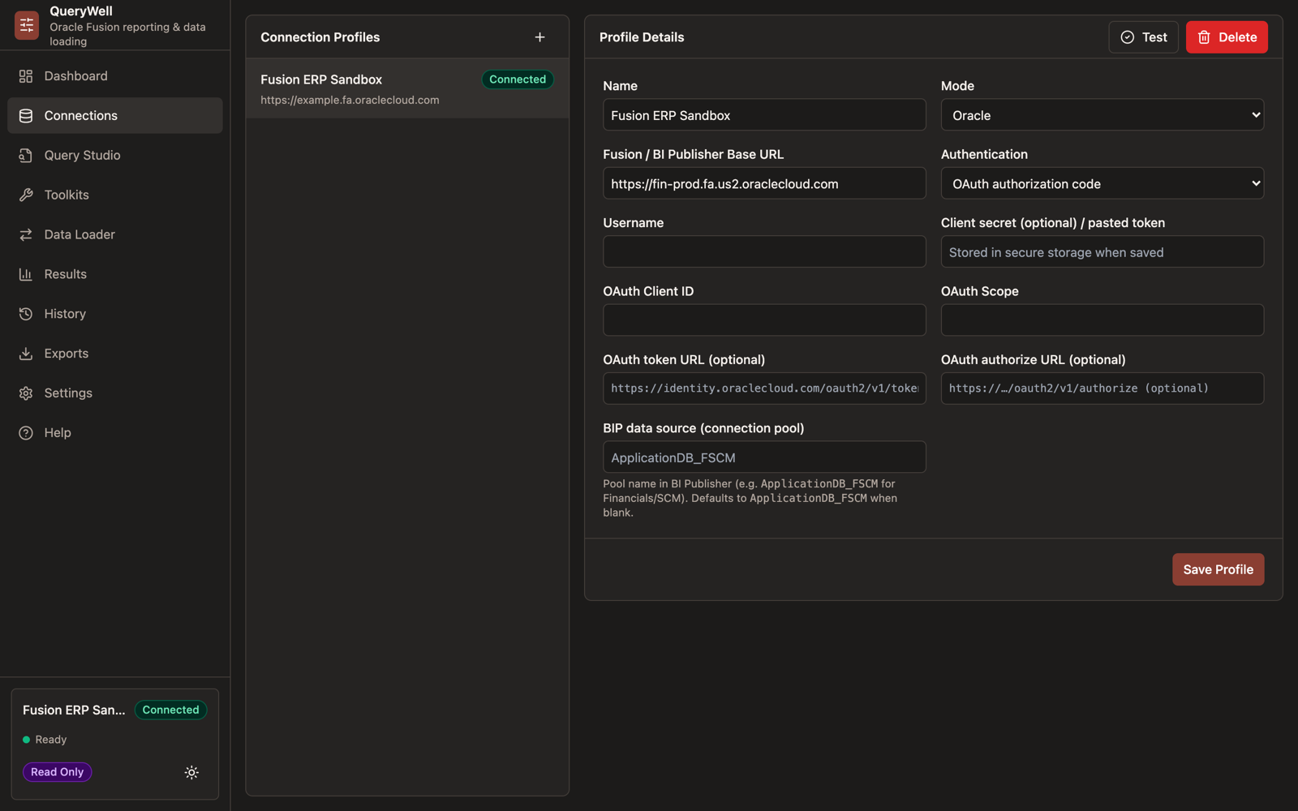Image resolution: width=1298 pixels, height=811 pixels.
Task: Click the Dashboard grid icon
Action: (x=26, y=76)
